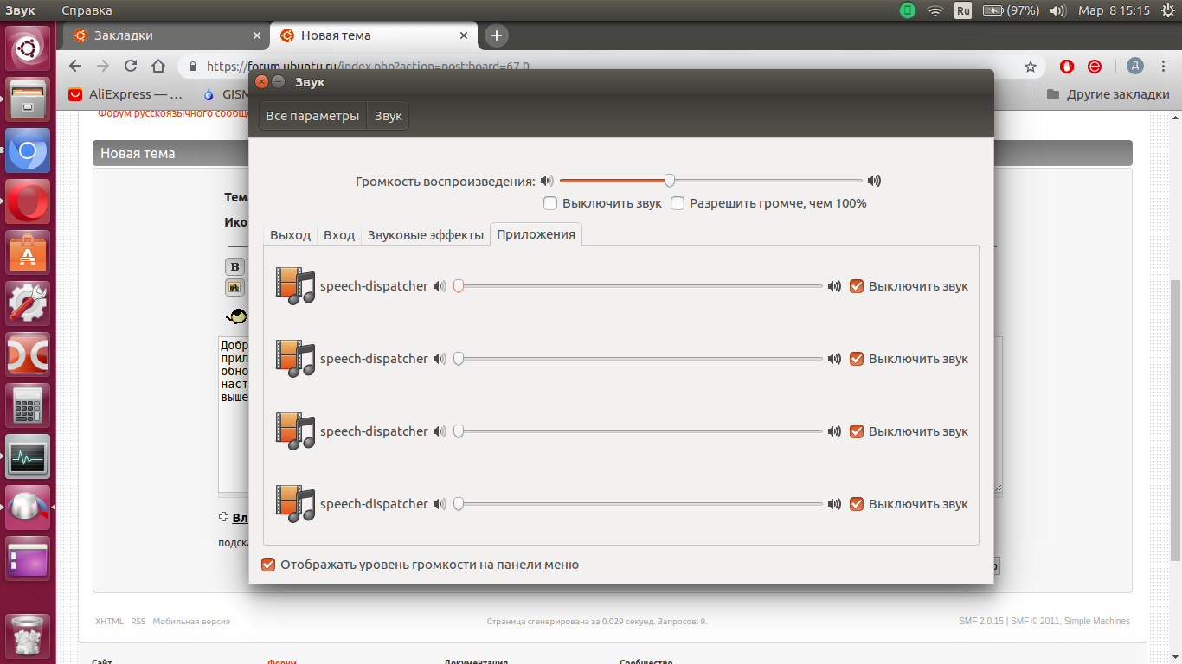Click 'Все параметры' button in Sound window
This screenshot has height=664, width=1182.
pyautogui.click(x=312, y=116)
